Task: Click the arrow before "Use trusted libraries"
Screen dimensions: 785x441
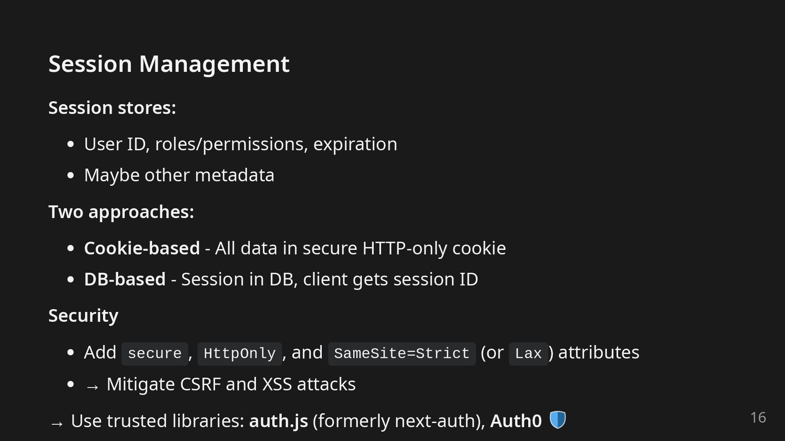Action: [57, 423]
